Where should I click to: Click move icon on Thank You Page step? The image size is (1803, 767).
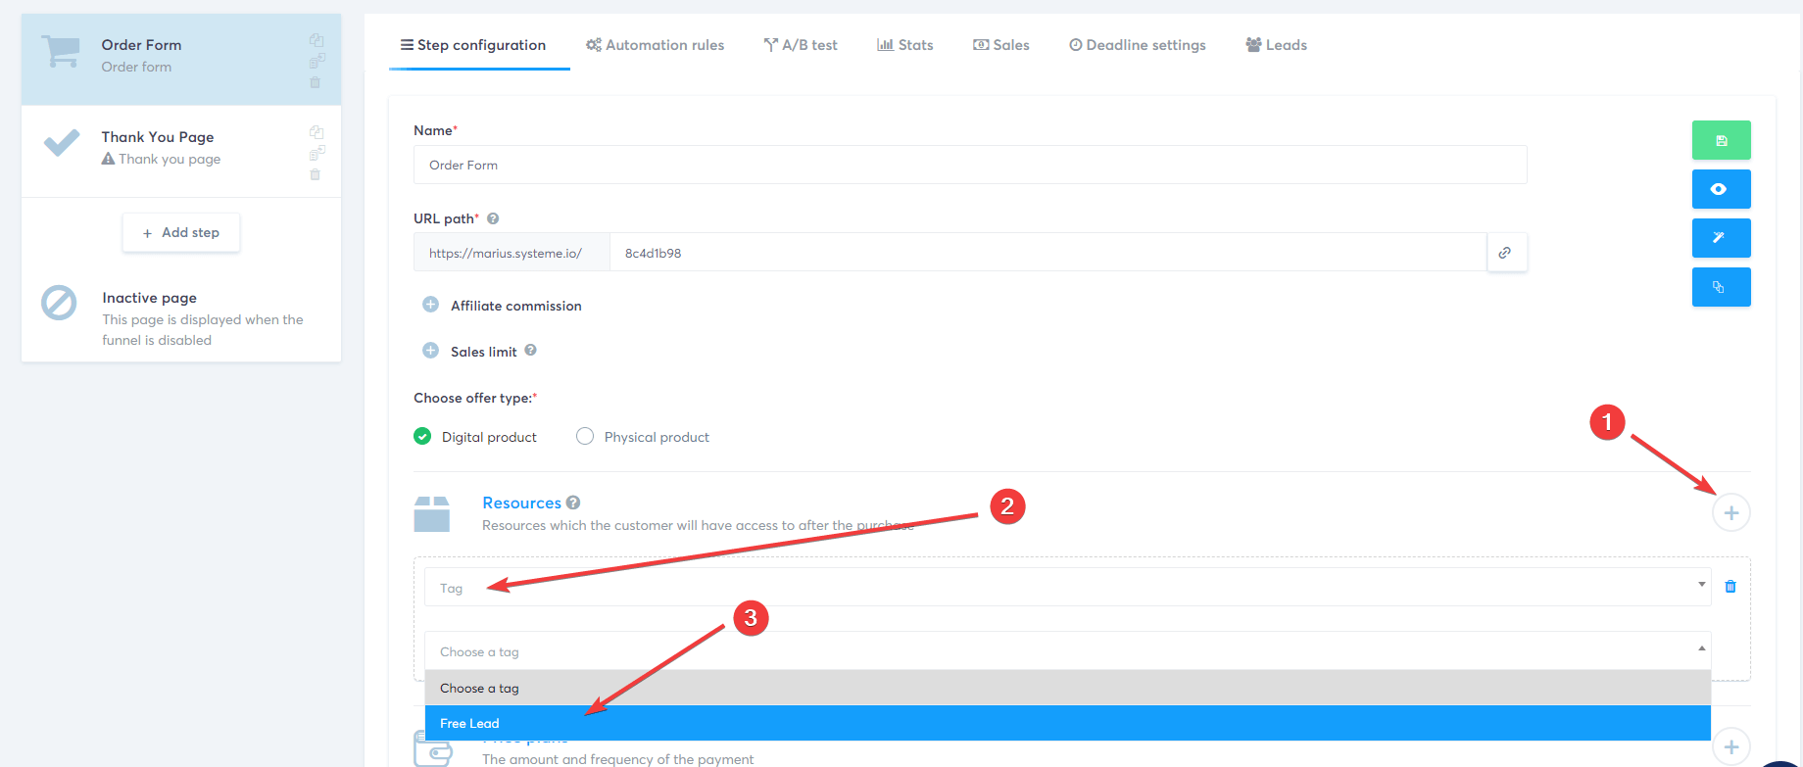point(317,153)
